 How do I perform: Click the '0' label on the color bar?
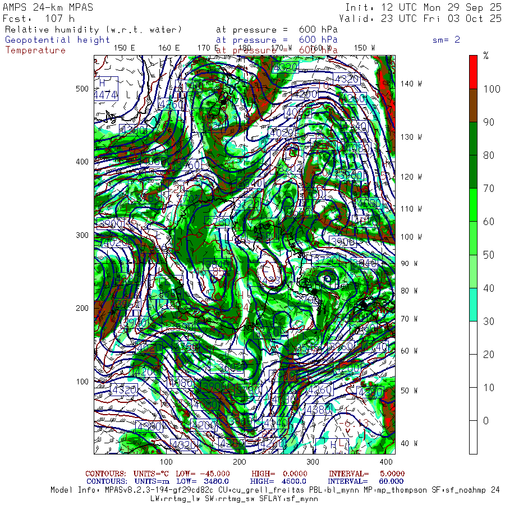point(486,421)
